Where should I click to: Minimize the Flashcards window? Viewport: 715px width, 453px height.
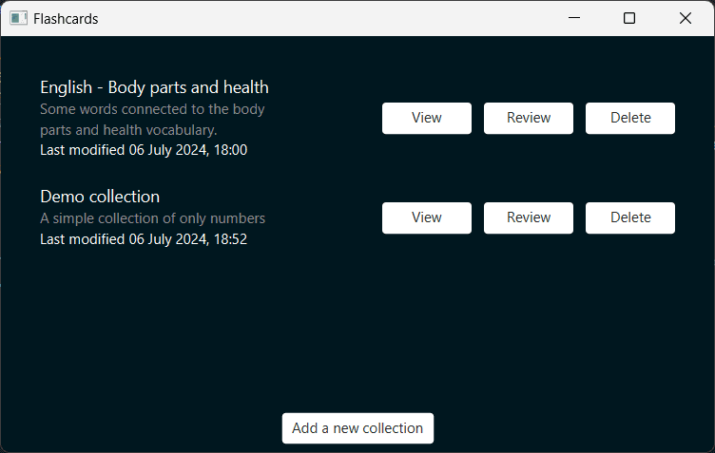pos(573,18)
